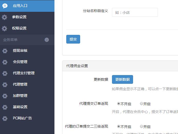
Task: Click the gear icon next to 权限设置
Action: 4,28
